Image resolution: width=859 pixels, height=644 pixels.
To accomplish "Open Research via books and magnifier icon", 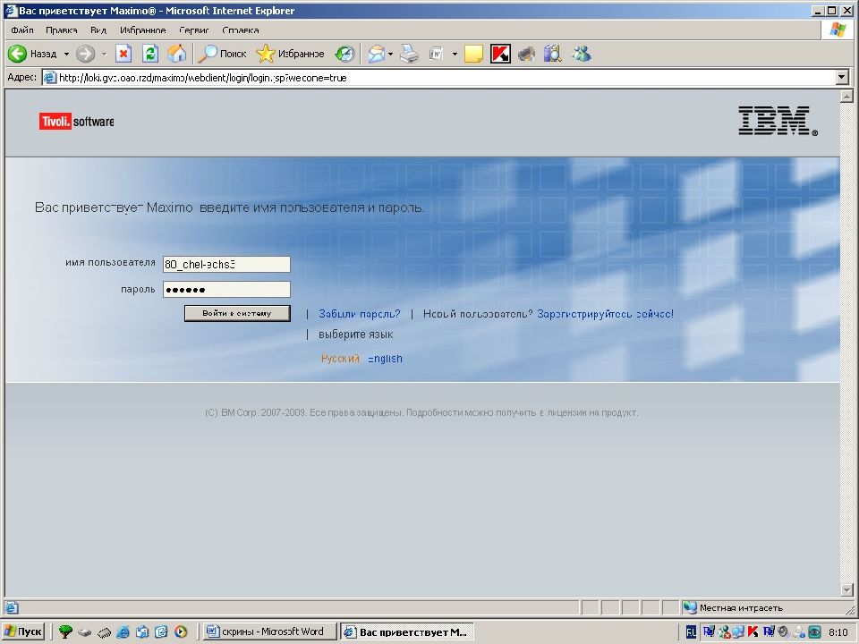I will point(553,54).
